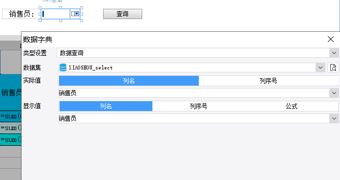Expand the 数据集 dropdown chevron
Image resolution: width=340 pixels, height=180 pixels.
point(320,67)
